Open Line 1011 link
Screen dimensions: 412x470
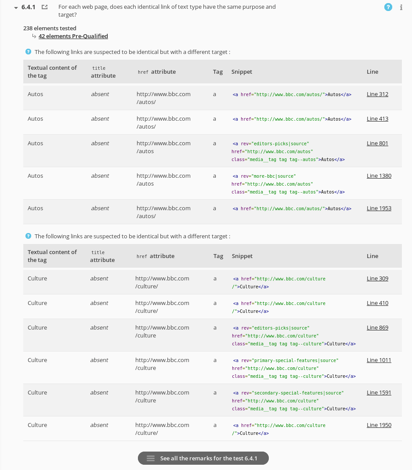pos(379,360)
